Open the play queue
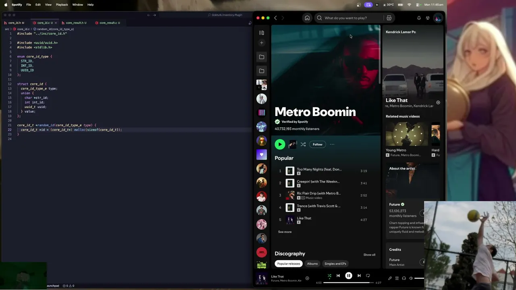The width and height of the screenshot is (516, 290). coord(397,278)
